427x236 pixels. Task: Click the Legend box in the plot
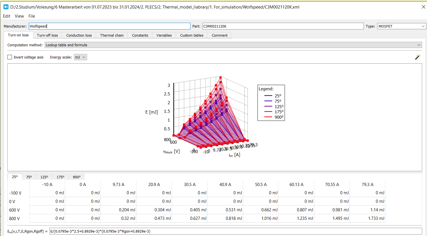tap(271, 103)
